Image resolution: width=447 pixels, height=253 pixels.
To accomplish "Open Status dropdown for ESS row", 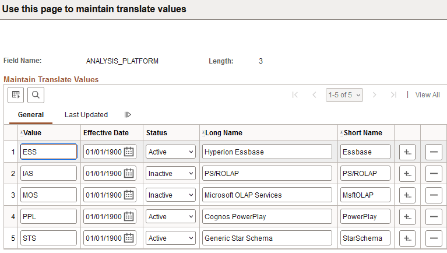I will (x=170, y=152).
